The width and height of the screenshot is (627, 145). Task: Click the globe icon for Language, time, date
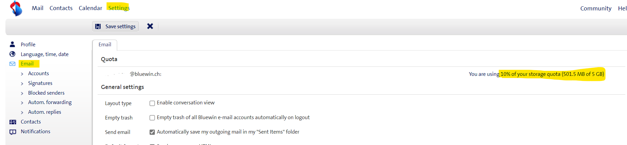click(x=12, y=54)
